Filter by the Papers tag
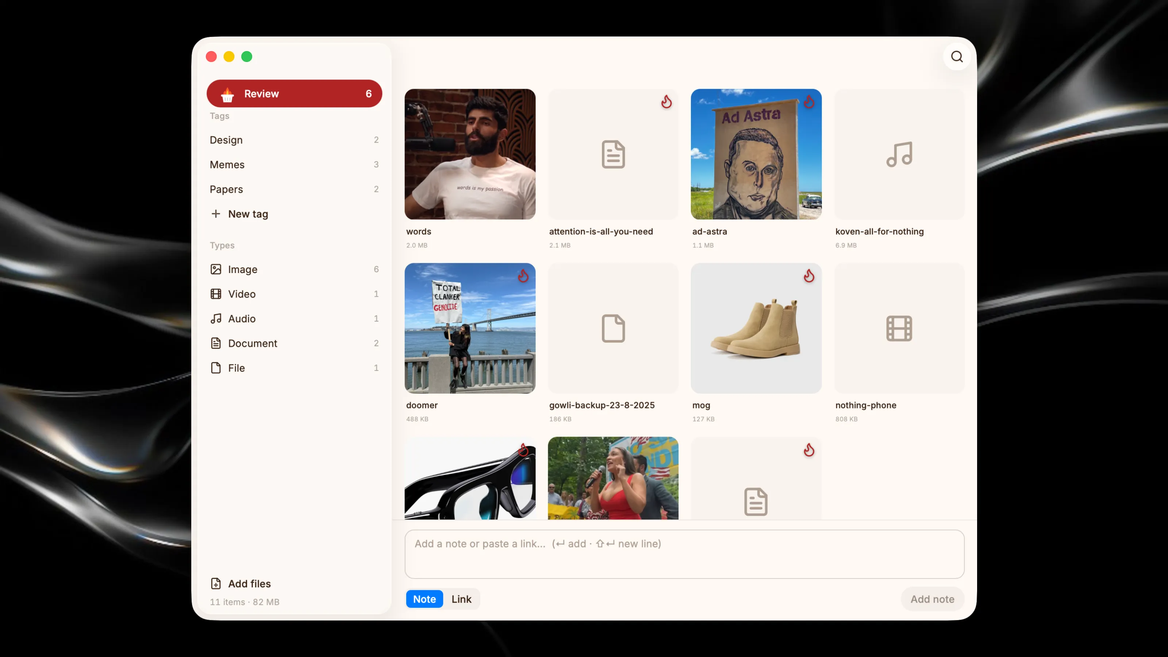Screen dimensions: 1168x657 pos(294,189)
